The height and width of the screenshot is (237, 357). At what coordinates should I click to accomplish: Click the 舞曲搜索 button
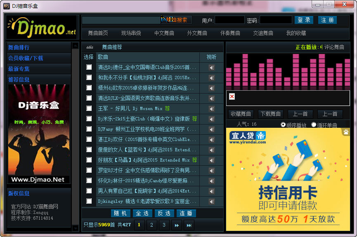[177, 20]
